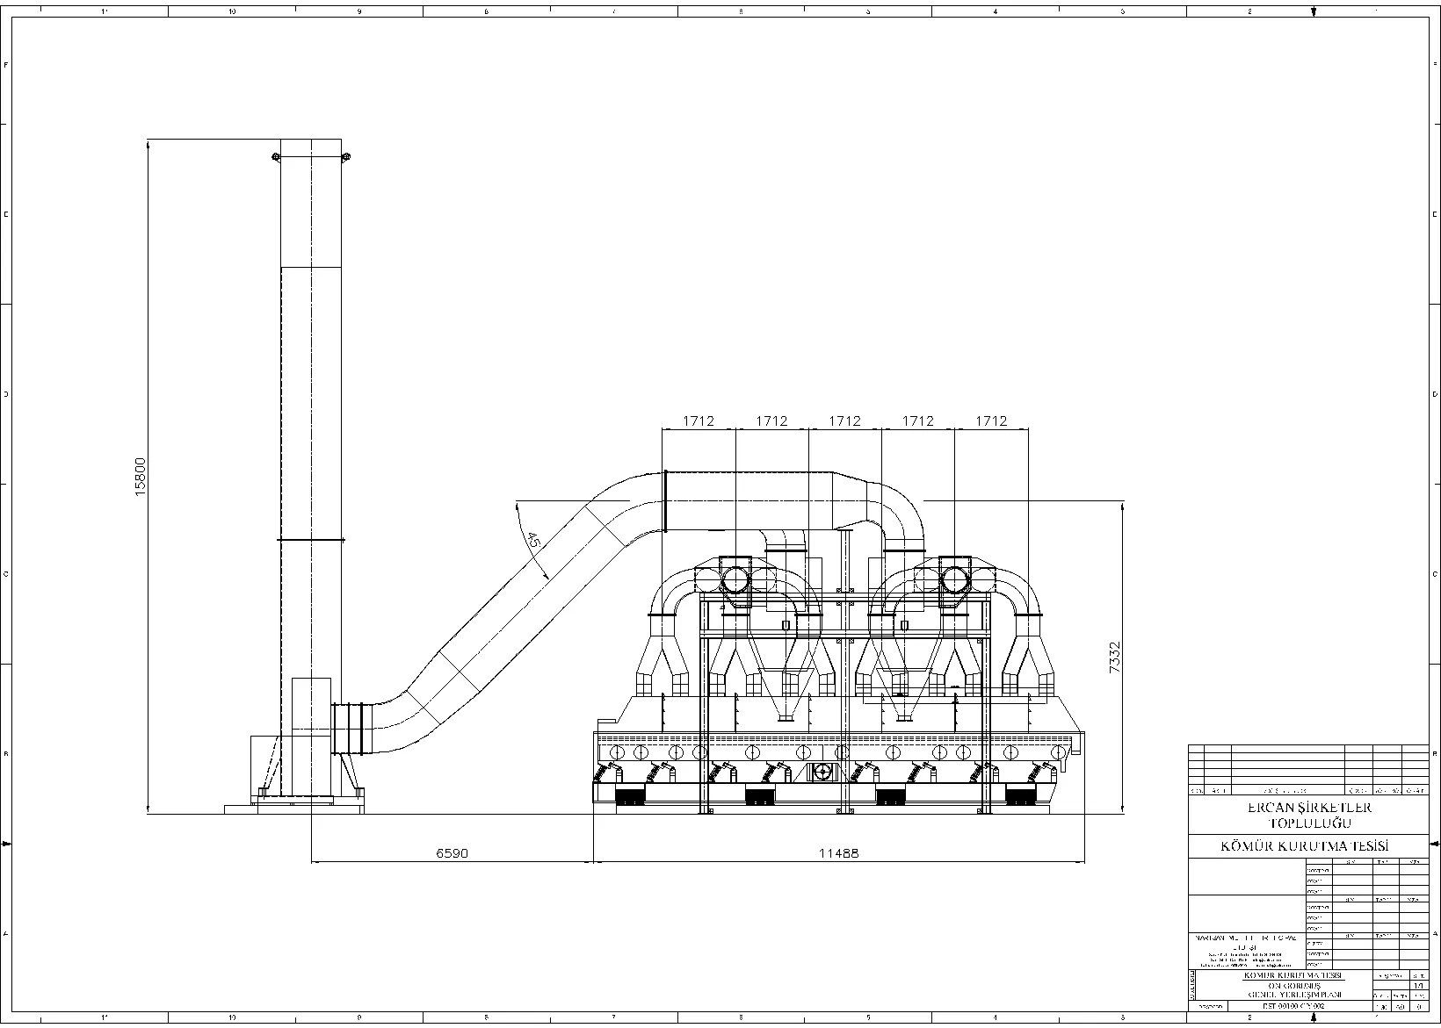Select the 15800 chimney height dimension
Viewport: 1441px width, 1028px height.
pyautogui.click(x=141, y=478)
